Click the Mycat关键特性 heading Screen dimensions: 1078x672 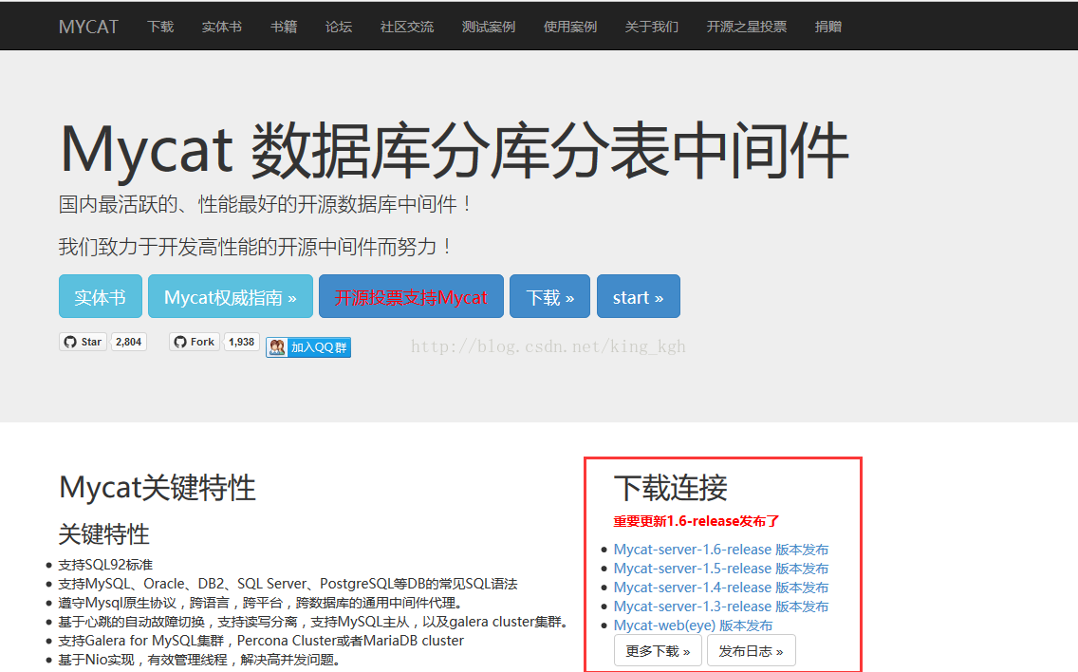(x=158, y=488)
